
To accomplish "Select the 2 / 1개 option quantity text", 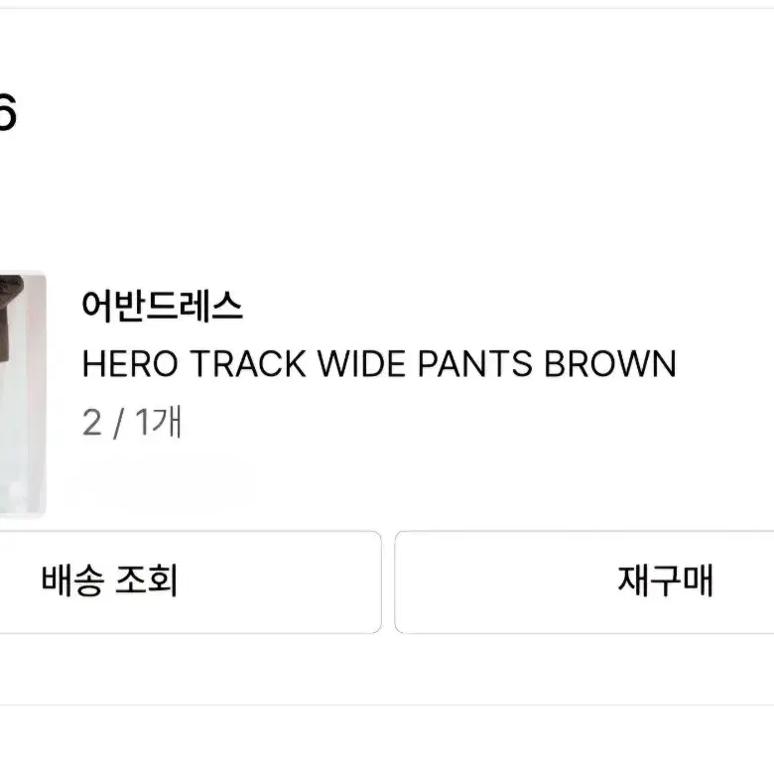I will (x=132, y=423).
